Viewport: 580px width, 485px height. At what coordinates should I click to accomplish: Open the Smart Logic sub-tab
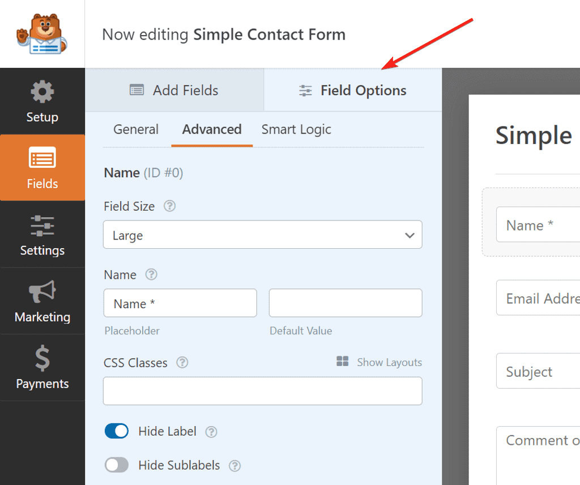pos(296,129)
